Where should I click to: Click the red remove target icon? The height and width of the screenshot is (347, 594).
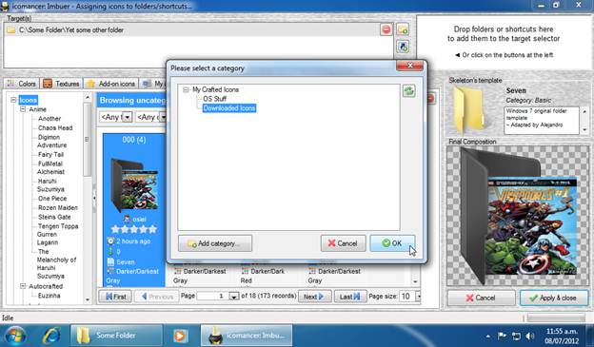(386, 29)
